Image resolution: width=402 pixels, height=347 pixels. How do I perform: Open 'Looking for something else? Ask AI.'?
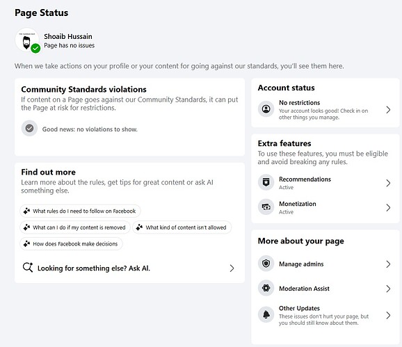(x=129, y=268)
